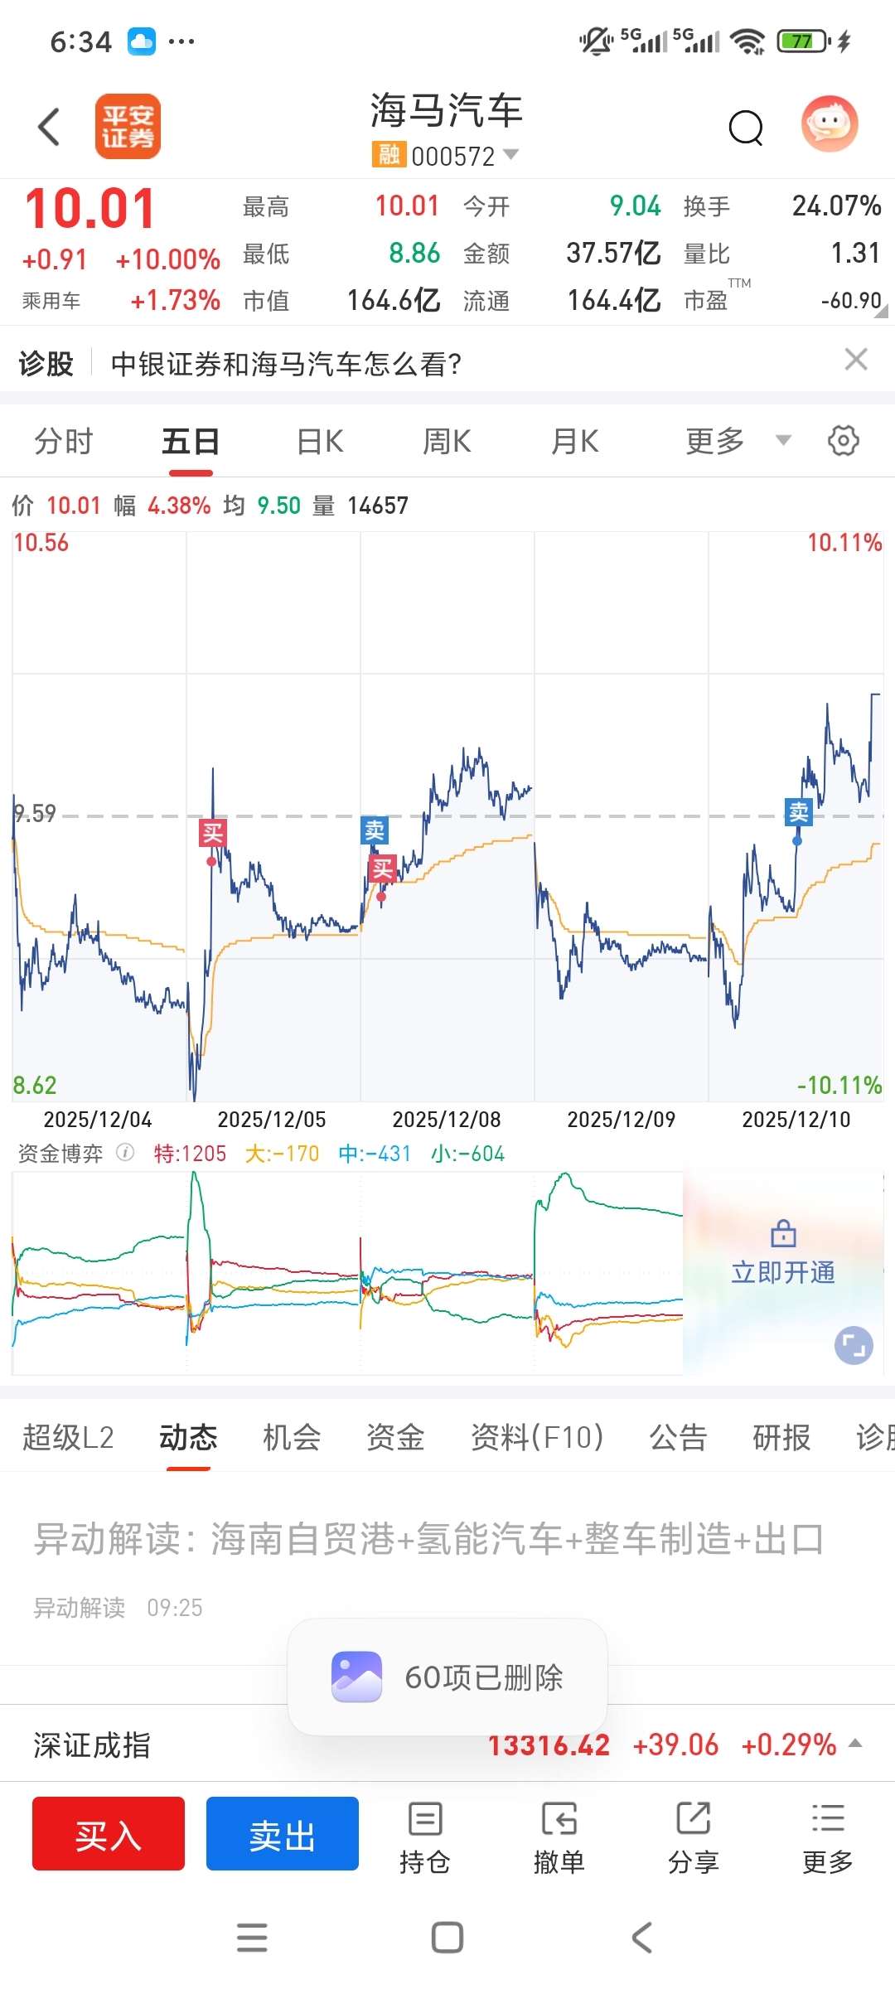The image size is (895, 1989).
Task: Tap 立即开通 to unlock the chart
Action: click(783, 1271)
